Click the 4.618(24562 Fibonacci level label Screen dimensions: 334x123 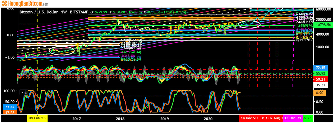click(304, 17)
